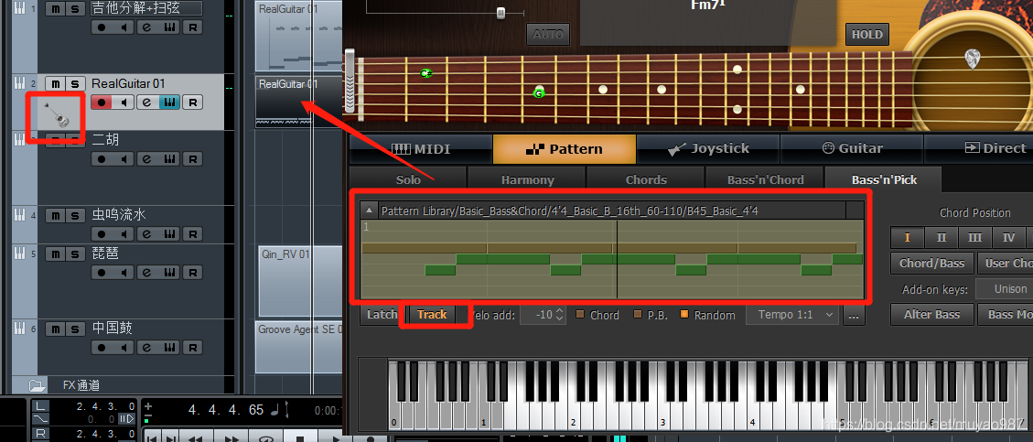Open instrument editor on 吉他分解+扫弦 track

click(x=169, y=27)
